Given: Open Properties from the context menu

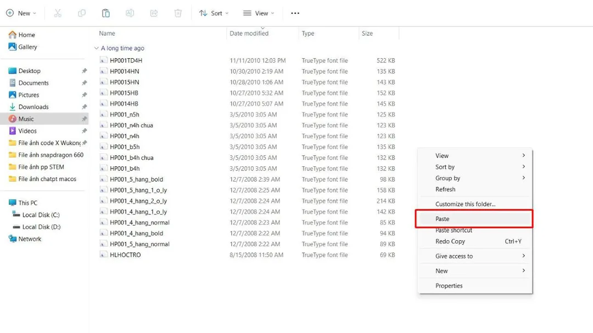Looking at the screenshot, I should (449, 285).
